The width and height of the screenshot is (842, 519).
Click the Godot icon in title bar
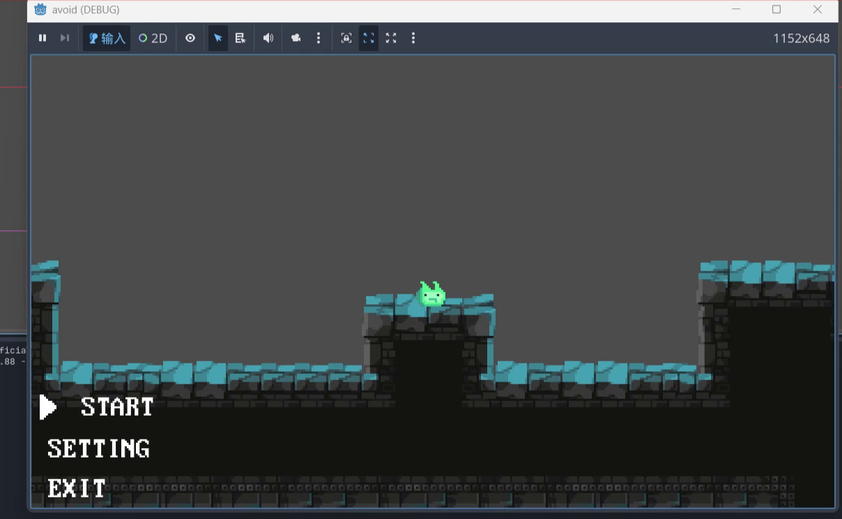click(40, 10)
